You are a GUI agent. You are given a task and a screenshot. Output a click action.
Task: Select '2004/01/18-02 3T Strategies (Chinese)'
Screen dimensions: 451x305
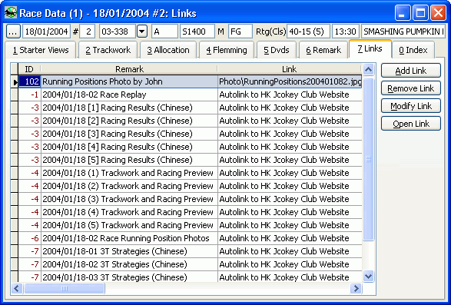[129, 264]
